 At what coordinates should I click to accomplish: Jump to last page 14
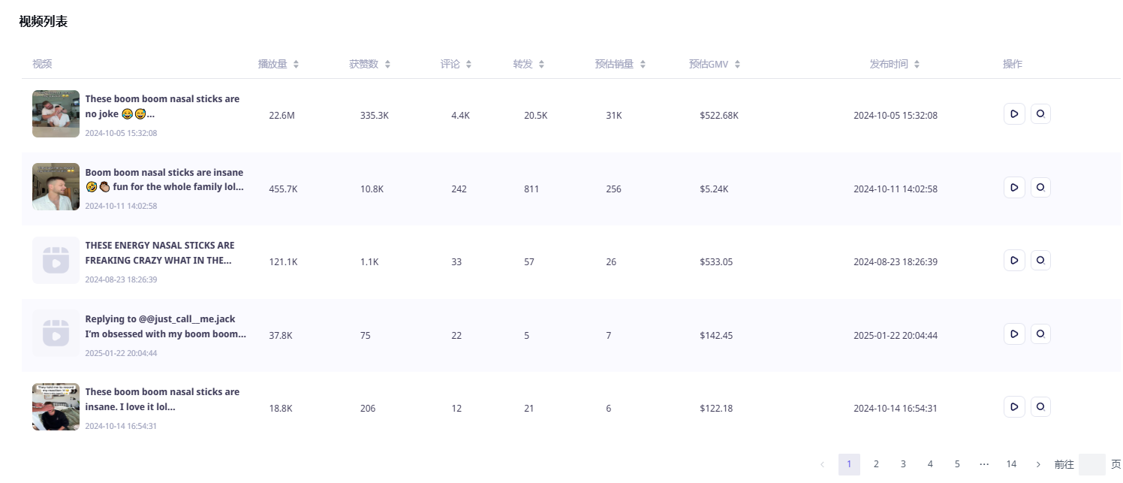[1011, 464]
